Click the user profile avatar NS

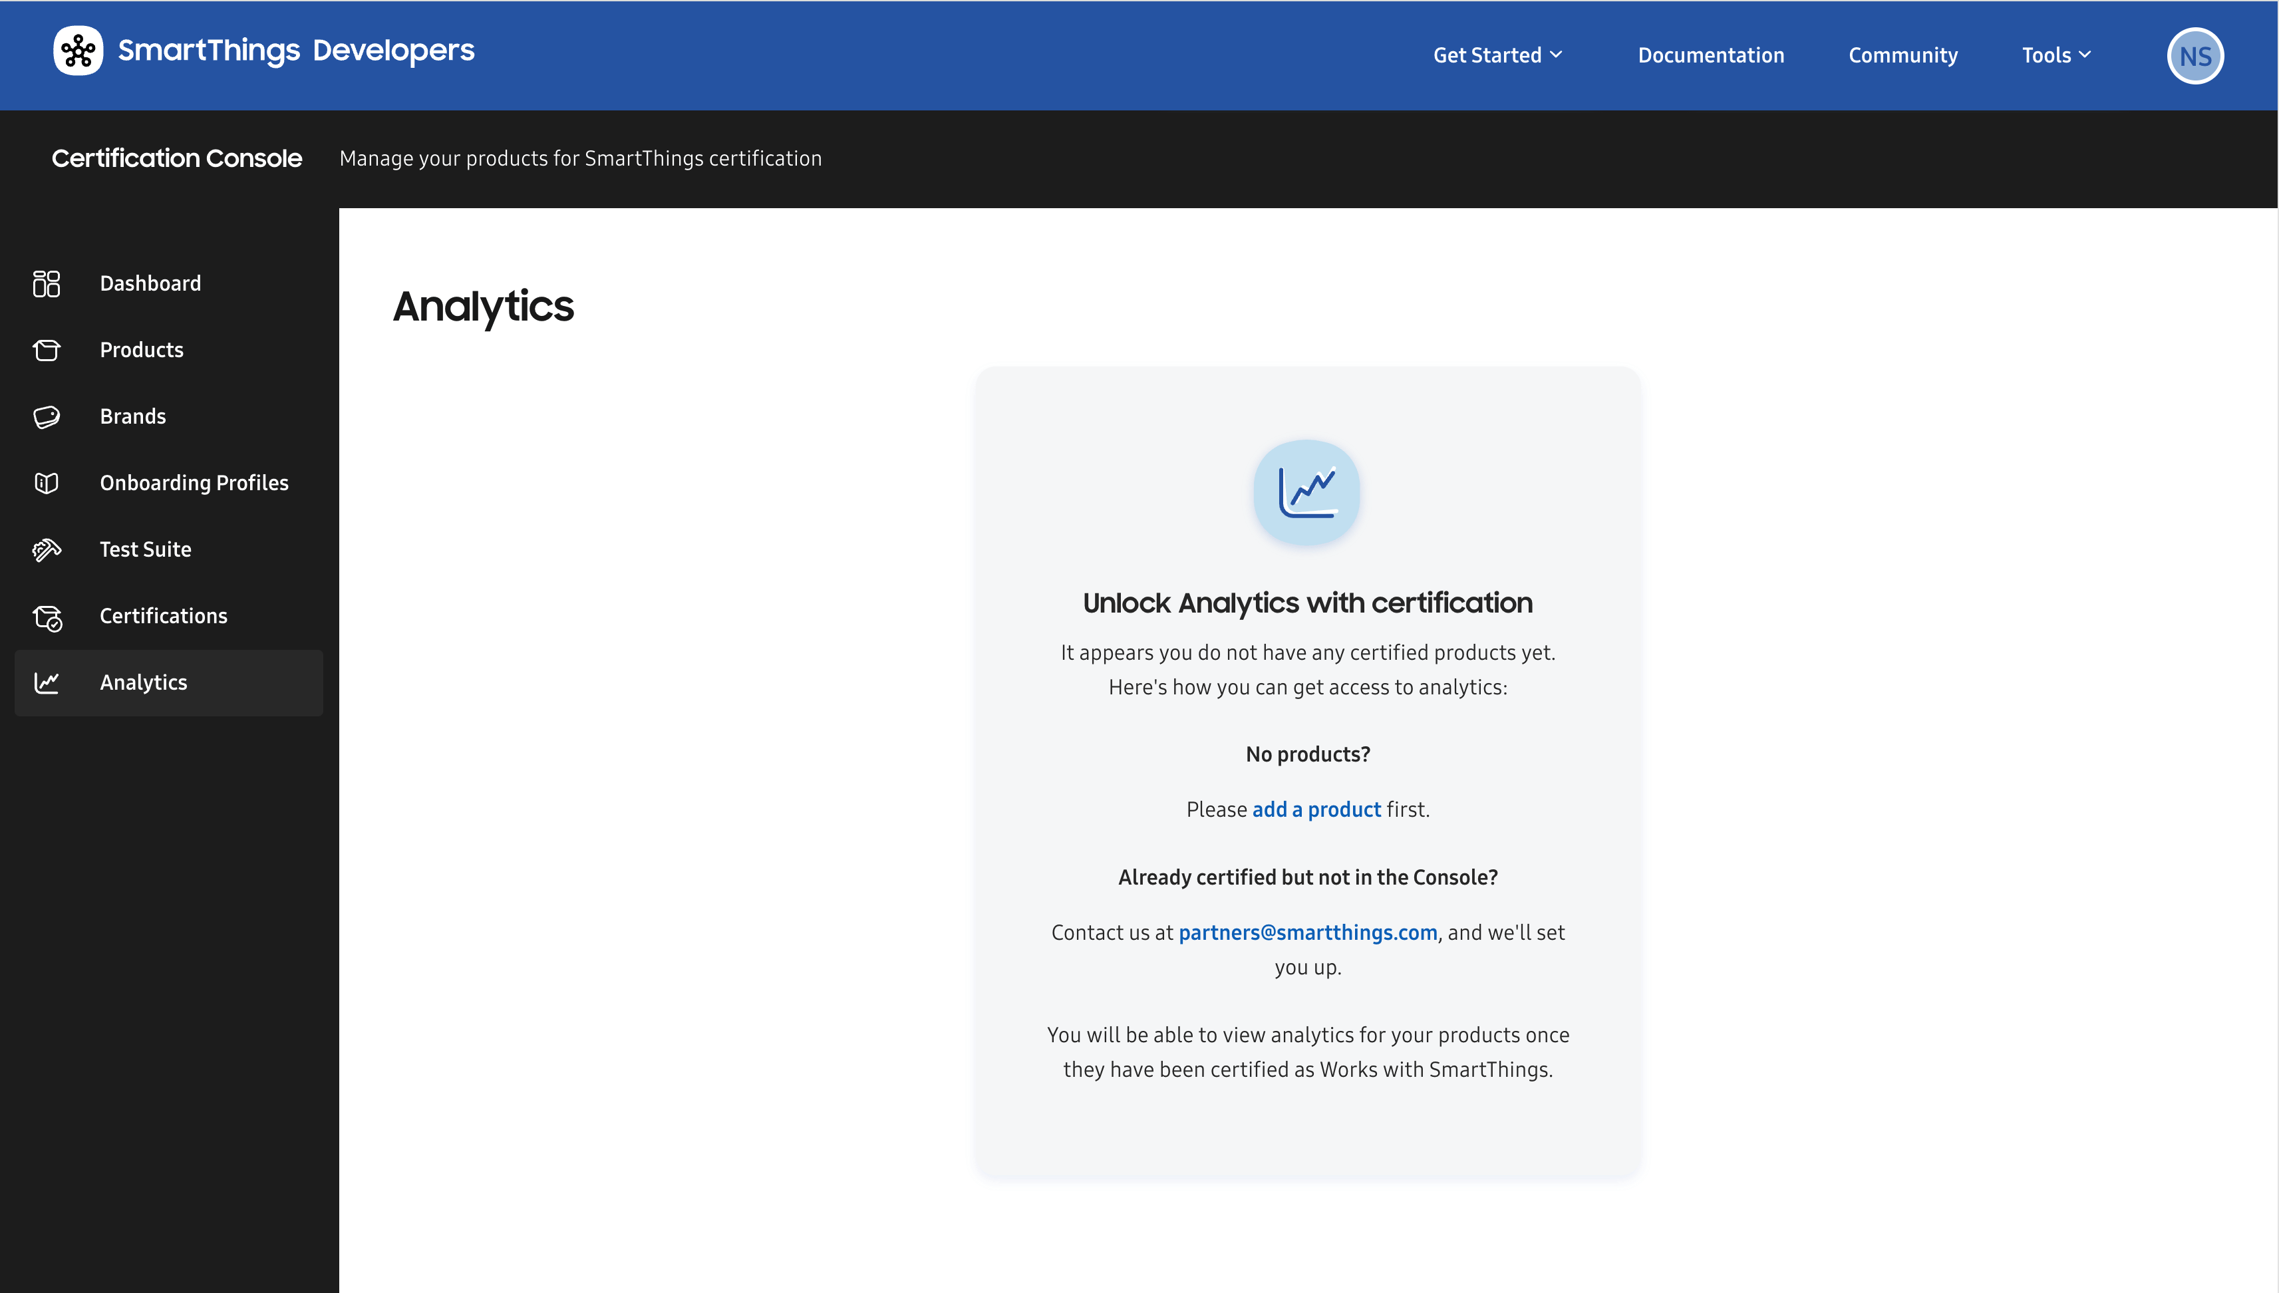point(2193,55)
